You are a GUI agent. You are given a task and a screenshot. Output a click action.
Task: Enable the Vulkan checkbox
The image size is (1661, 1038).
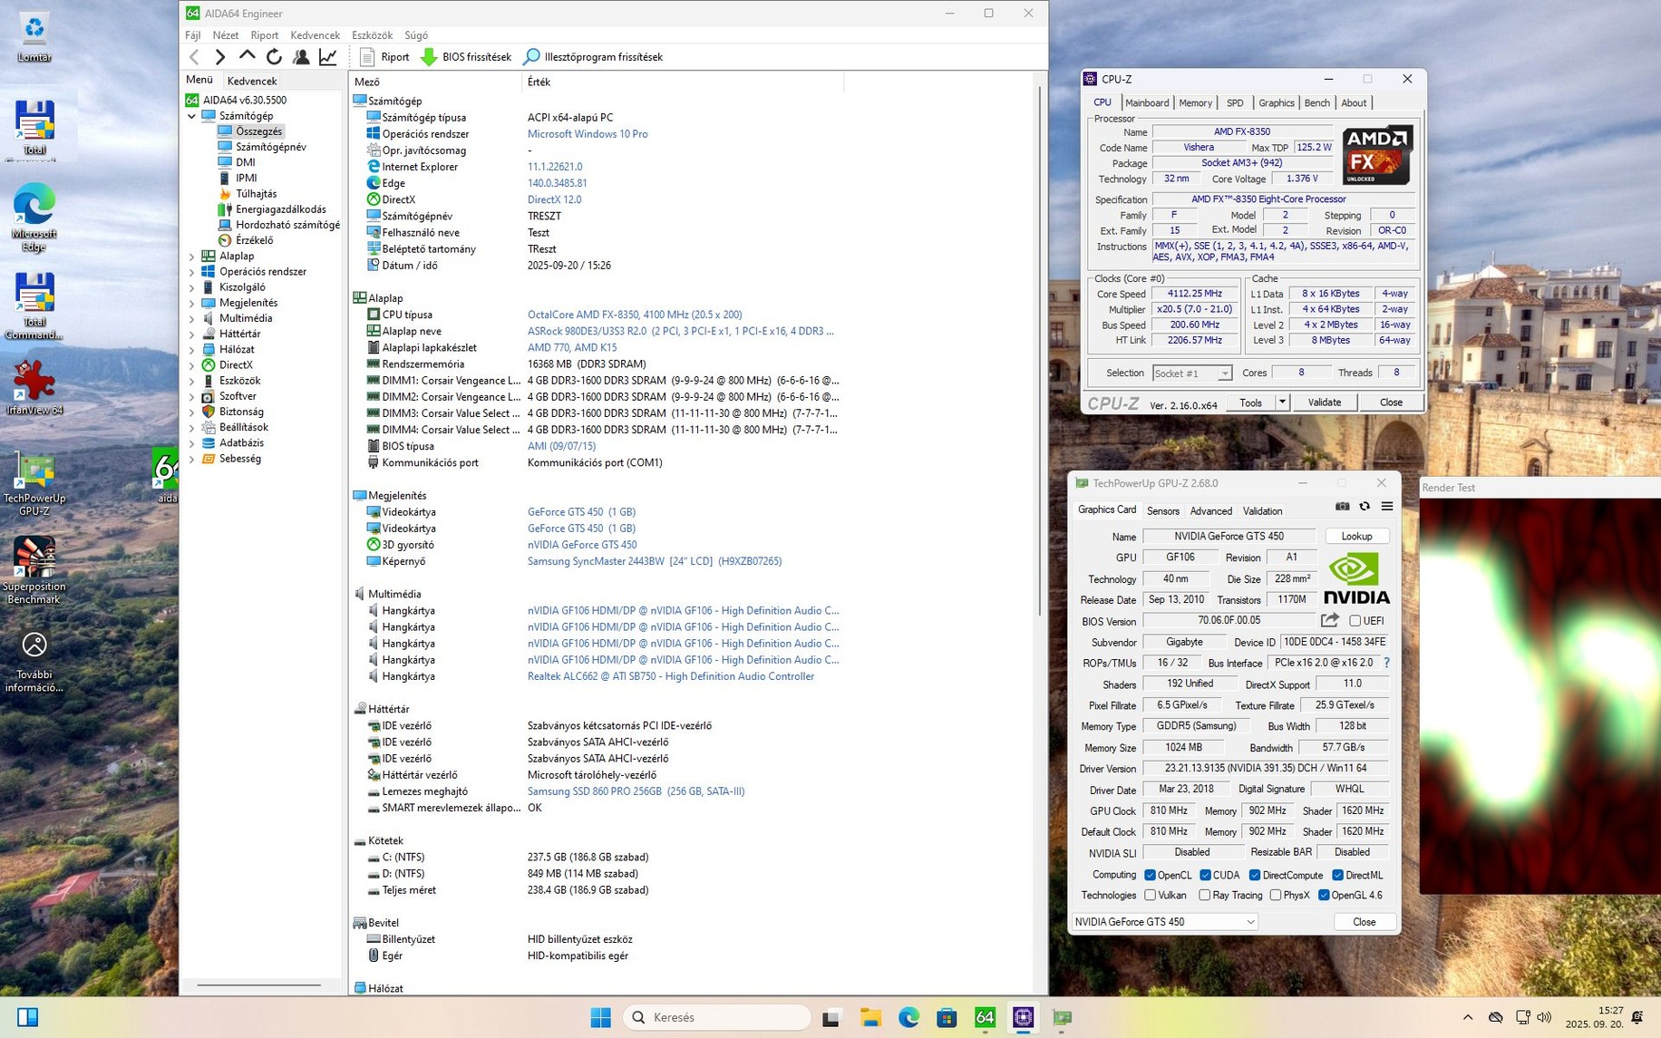point(1151,896)
